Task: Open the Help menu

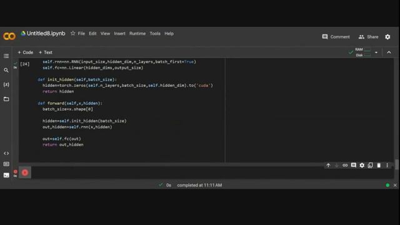Action: pyautogui.click(x=169, y=33)
